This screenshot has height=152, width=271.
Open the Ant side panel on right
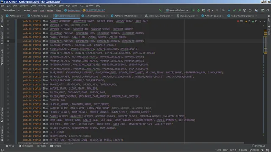point(269,18)
